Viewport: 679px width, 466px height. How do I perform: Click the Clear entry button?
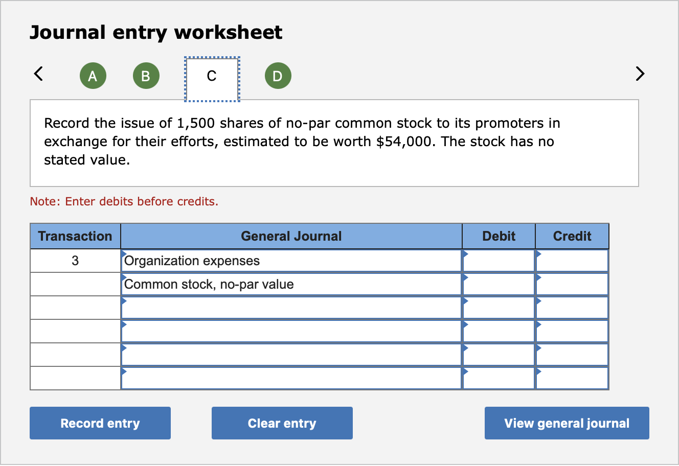(282, 423)
